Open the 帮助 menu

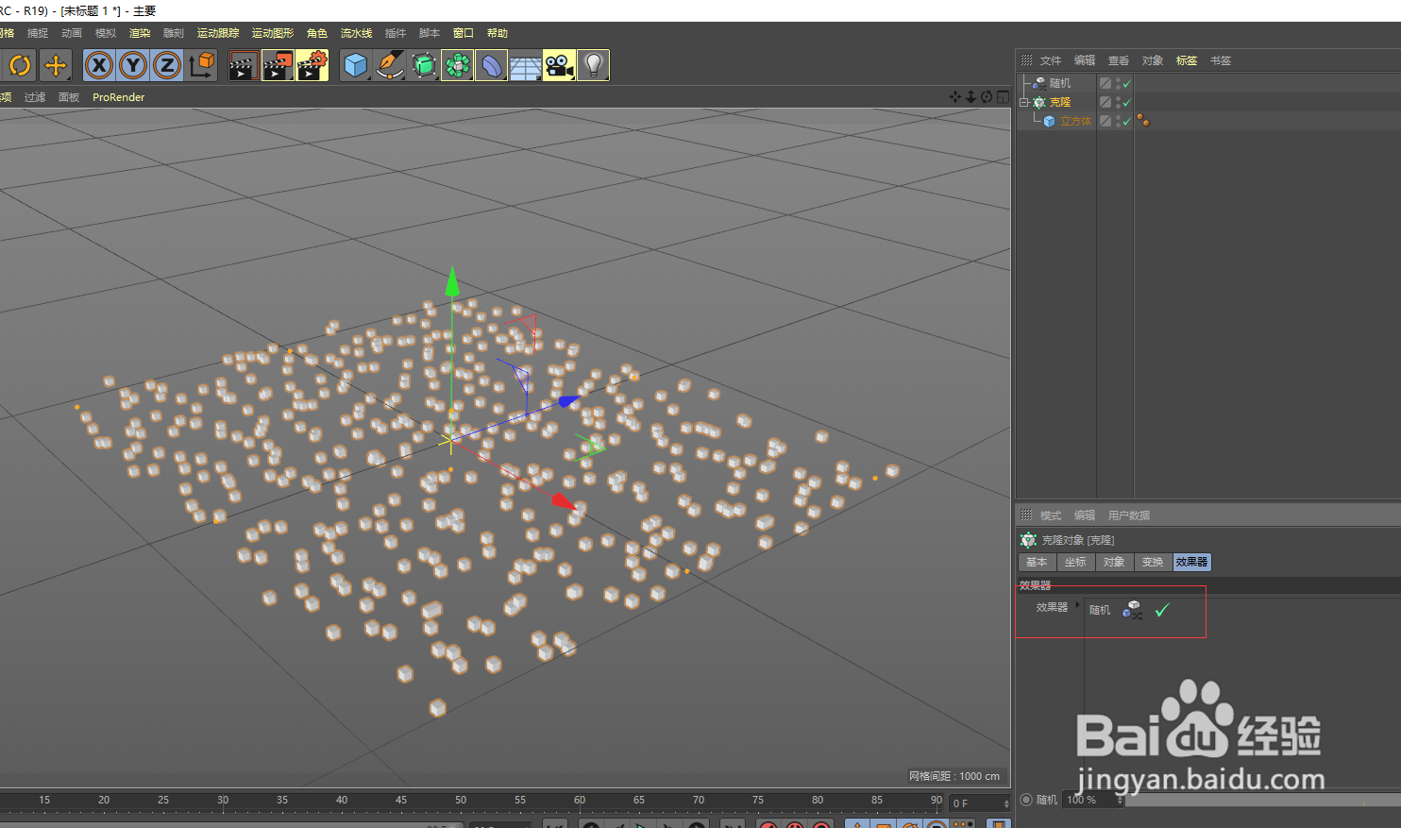498,33
